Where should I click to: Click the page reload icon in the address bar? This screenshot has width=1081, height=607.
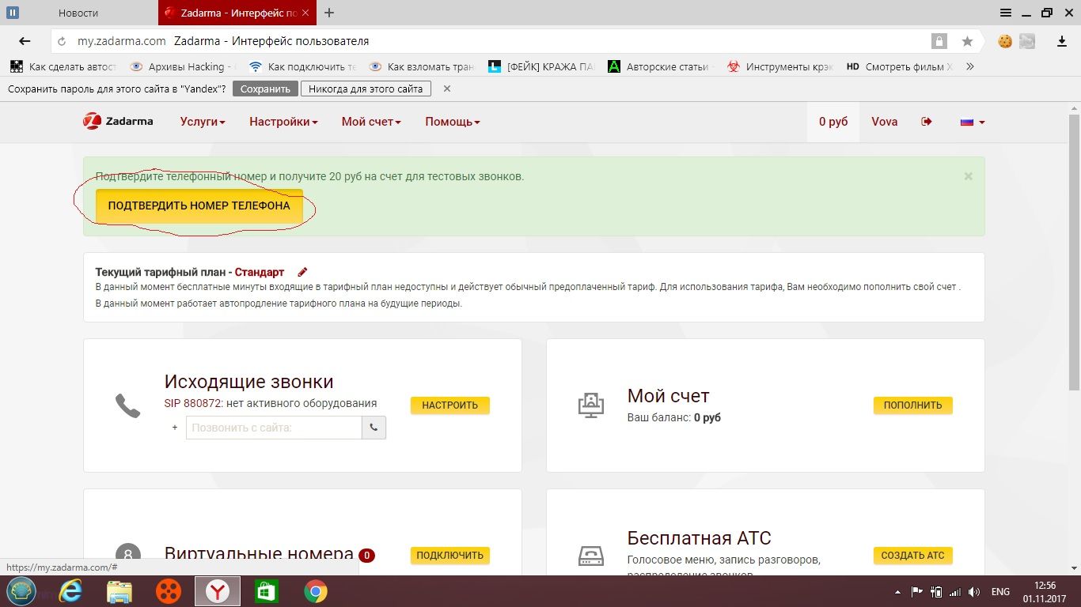62,41
